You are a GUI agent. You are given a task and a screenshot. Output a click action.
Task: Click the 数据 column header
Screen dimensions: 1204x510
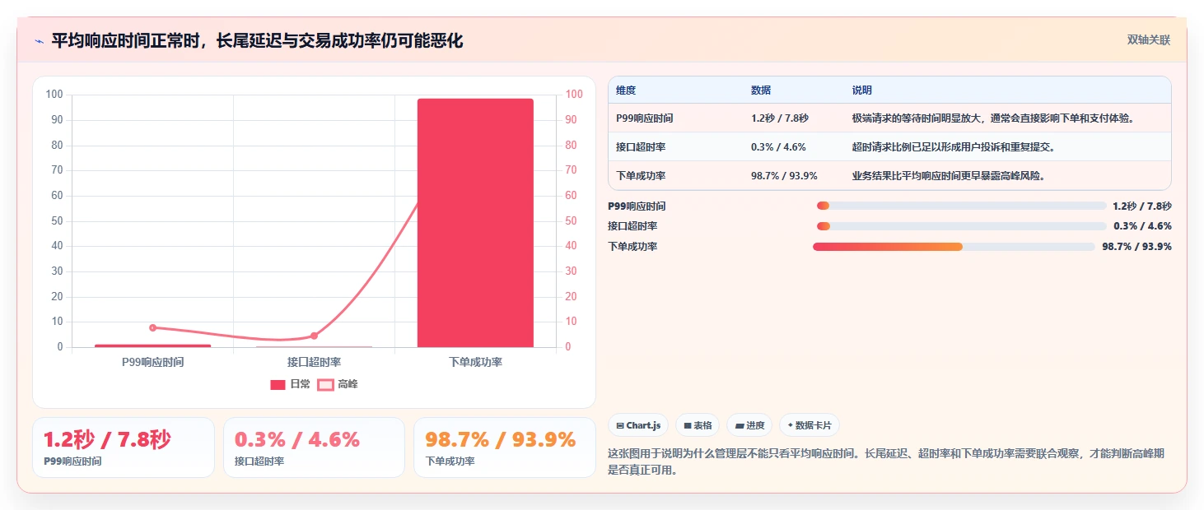[761, 90]
